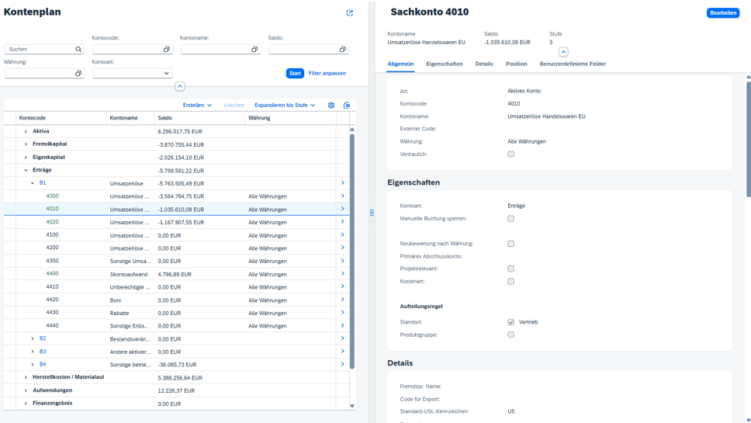Open details arrow for row 4300

(x=342, y=261)
